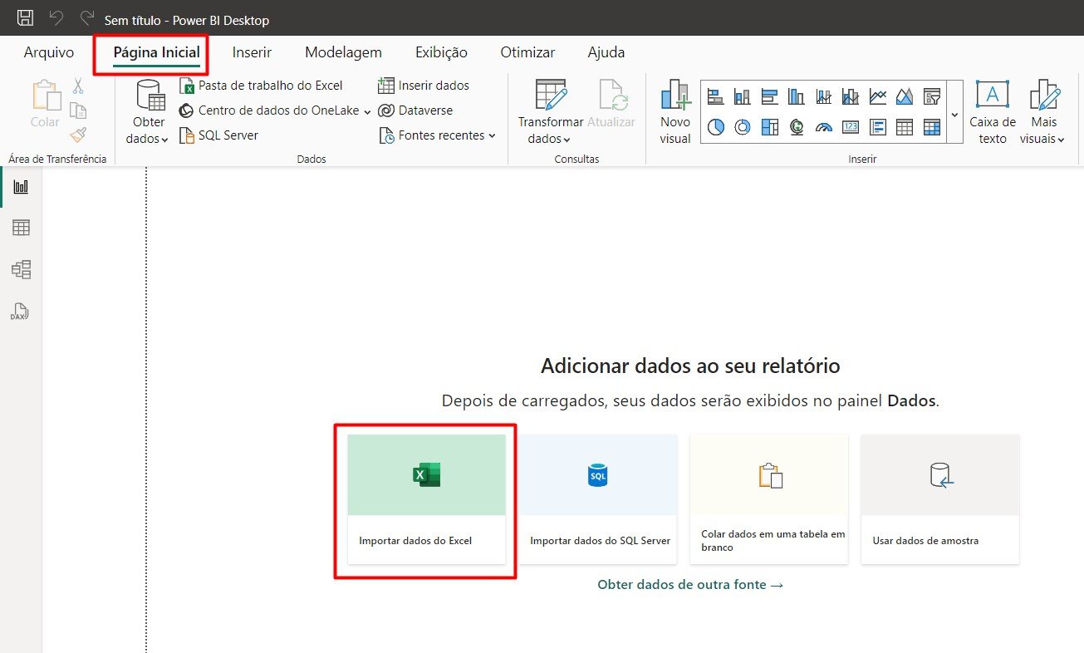The image size is (1084, 653).
Task: Open the Ajuda tab
Action: click(606, 52)
